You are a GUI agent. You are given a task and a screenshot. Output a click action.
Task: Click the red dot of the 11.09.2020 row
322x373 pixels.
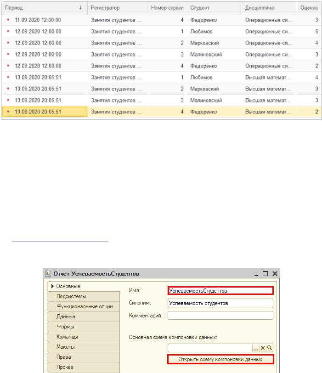click(x=8, y=20)
